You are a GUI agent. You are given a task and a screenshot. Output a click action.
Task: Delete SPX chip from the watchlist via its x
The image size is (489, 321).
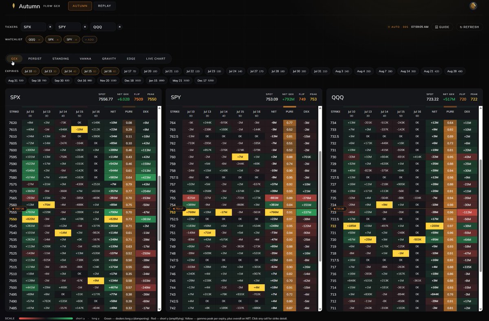(x=57, y=40)
